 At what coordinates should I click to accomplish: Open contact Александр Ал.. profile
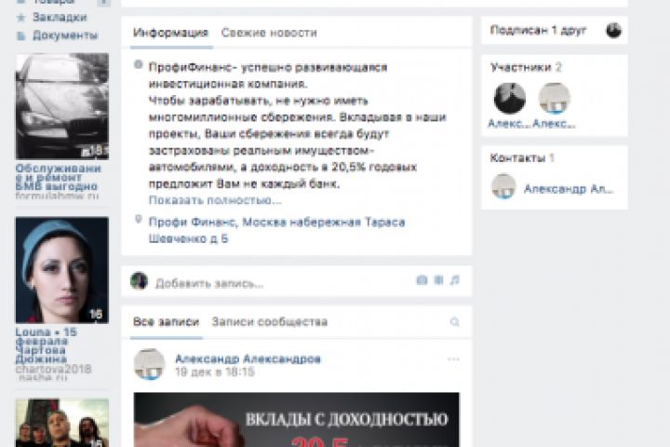point(569,189)
